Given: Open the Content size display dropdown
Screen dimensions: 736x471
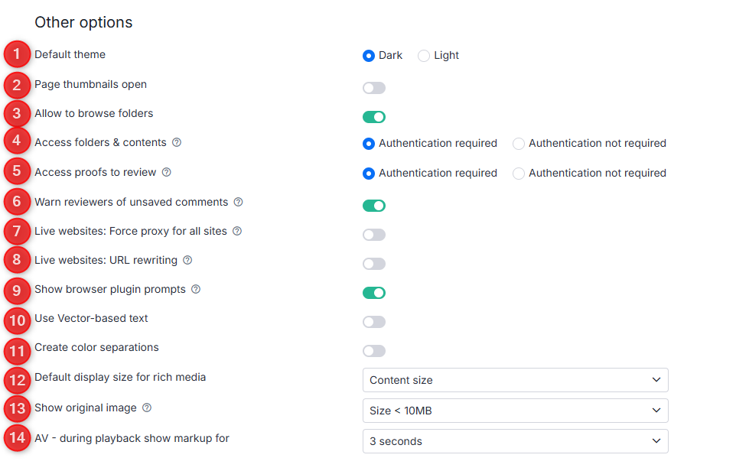Looking at the screenshot, I should coord(515,380).
